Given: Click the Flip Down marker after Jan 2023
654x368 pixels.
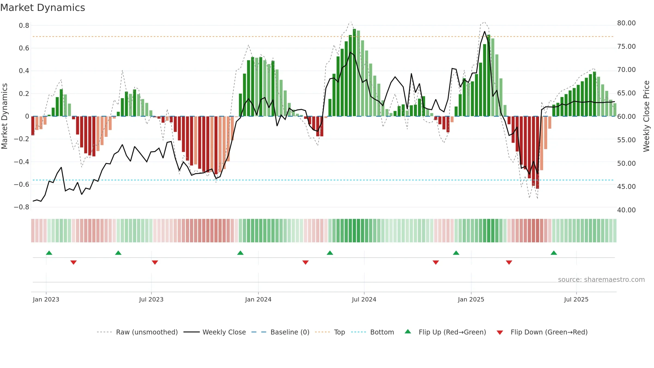Looking at the screenshot, I should 74,262.
